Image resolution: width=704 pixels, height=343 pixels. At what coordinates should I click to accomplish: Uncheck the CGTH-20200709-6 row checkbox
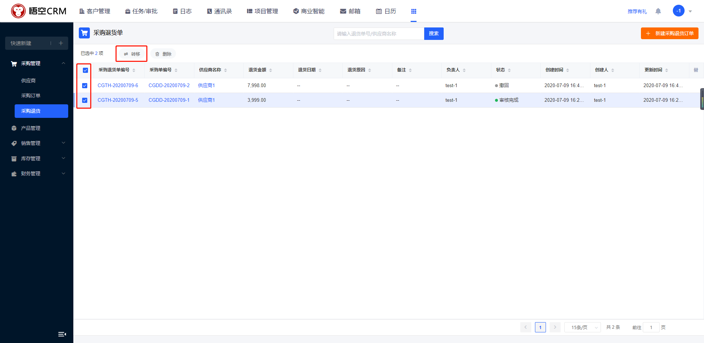[x=85, y=86]
